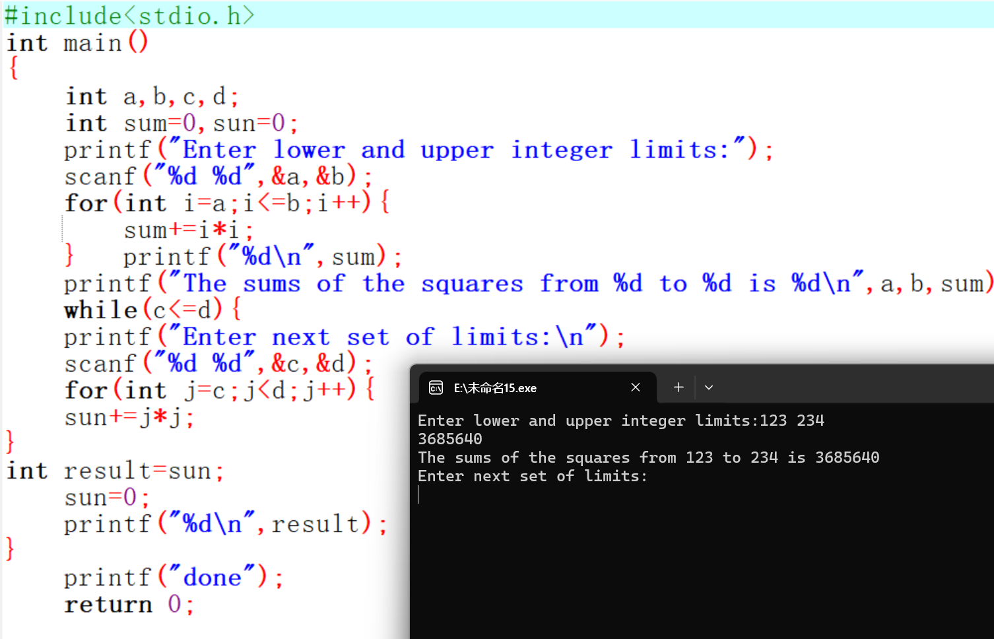994x639 pixels.
Task: Click the printf("done") line
Action: click(174, 578)
